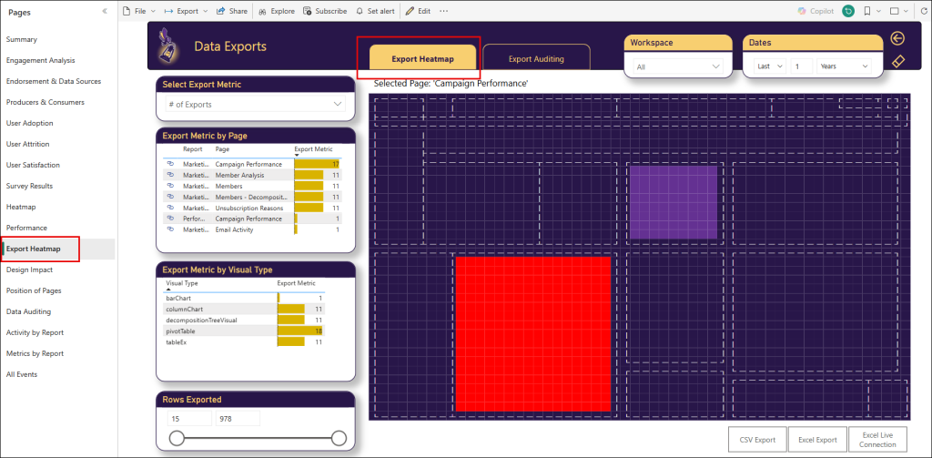Open the Workspace dropdown showing All
This screenshot has height=458, width=932.
[678, 66]
